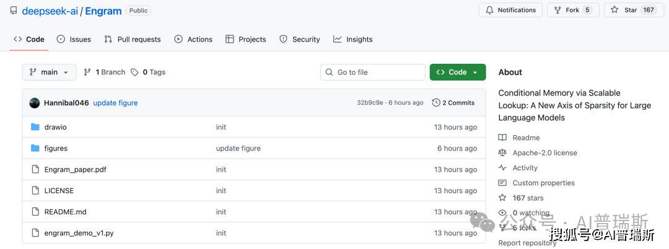
Task: Open the Activity link in About
Action: 525,168
